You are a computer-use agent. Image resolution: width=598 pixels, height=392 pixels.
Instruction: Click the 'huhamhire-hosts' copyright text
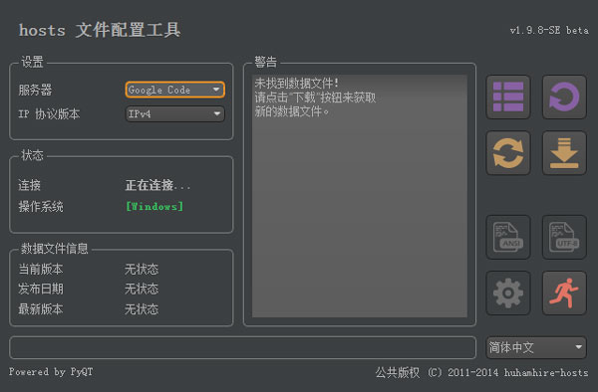(x=546, y=372)
